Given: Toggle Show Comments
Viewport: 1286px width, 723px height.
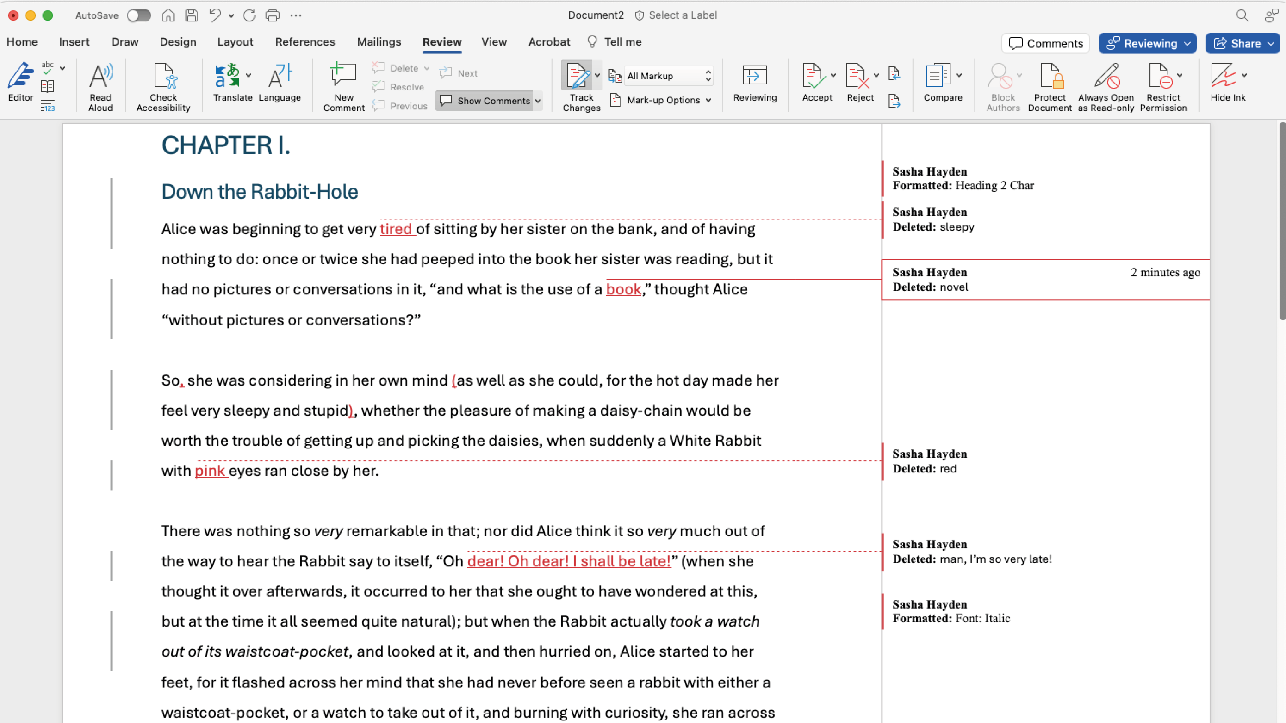Looking at the screenshot, I should tap(484, 101).
